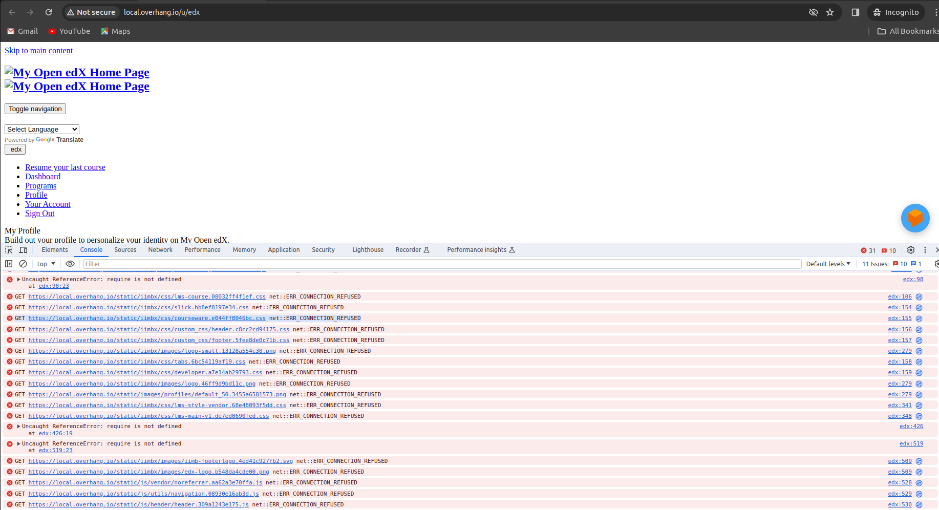Click the issues badge showing 10 in the DevTools tab bar
The width and height of the screenshot is (939, 510).
(x=889, y=250)
